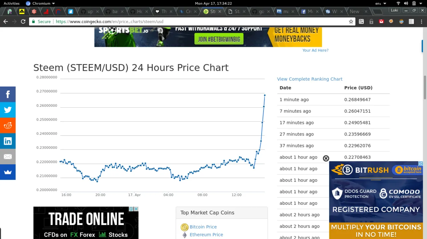Reload the CoinGecko page
This screenshot has width=427, height=239.
[23, 21]
